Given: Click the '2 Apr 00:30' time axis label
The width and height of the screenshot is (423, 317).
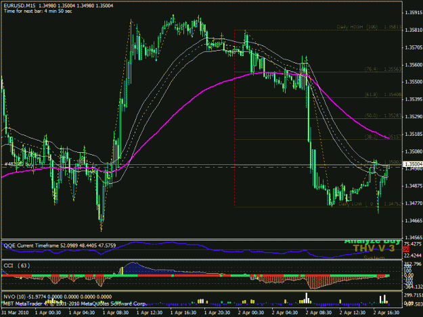Looking at the screenshot, I should coord(251,313).
